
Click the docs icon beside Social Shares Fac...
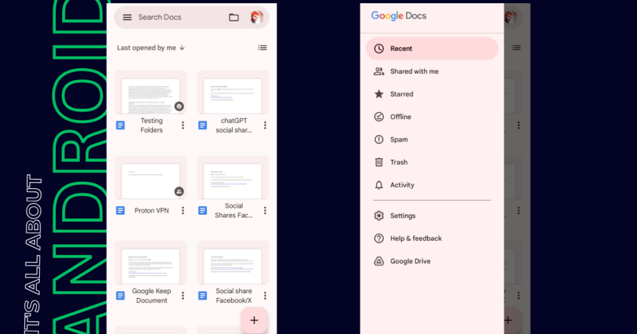(x=202, y=210)
